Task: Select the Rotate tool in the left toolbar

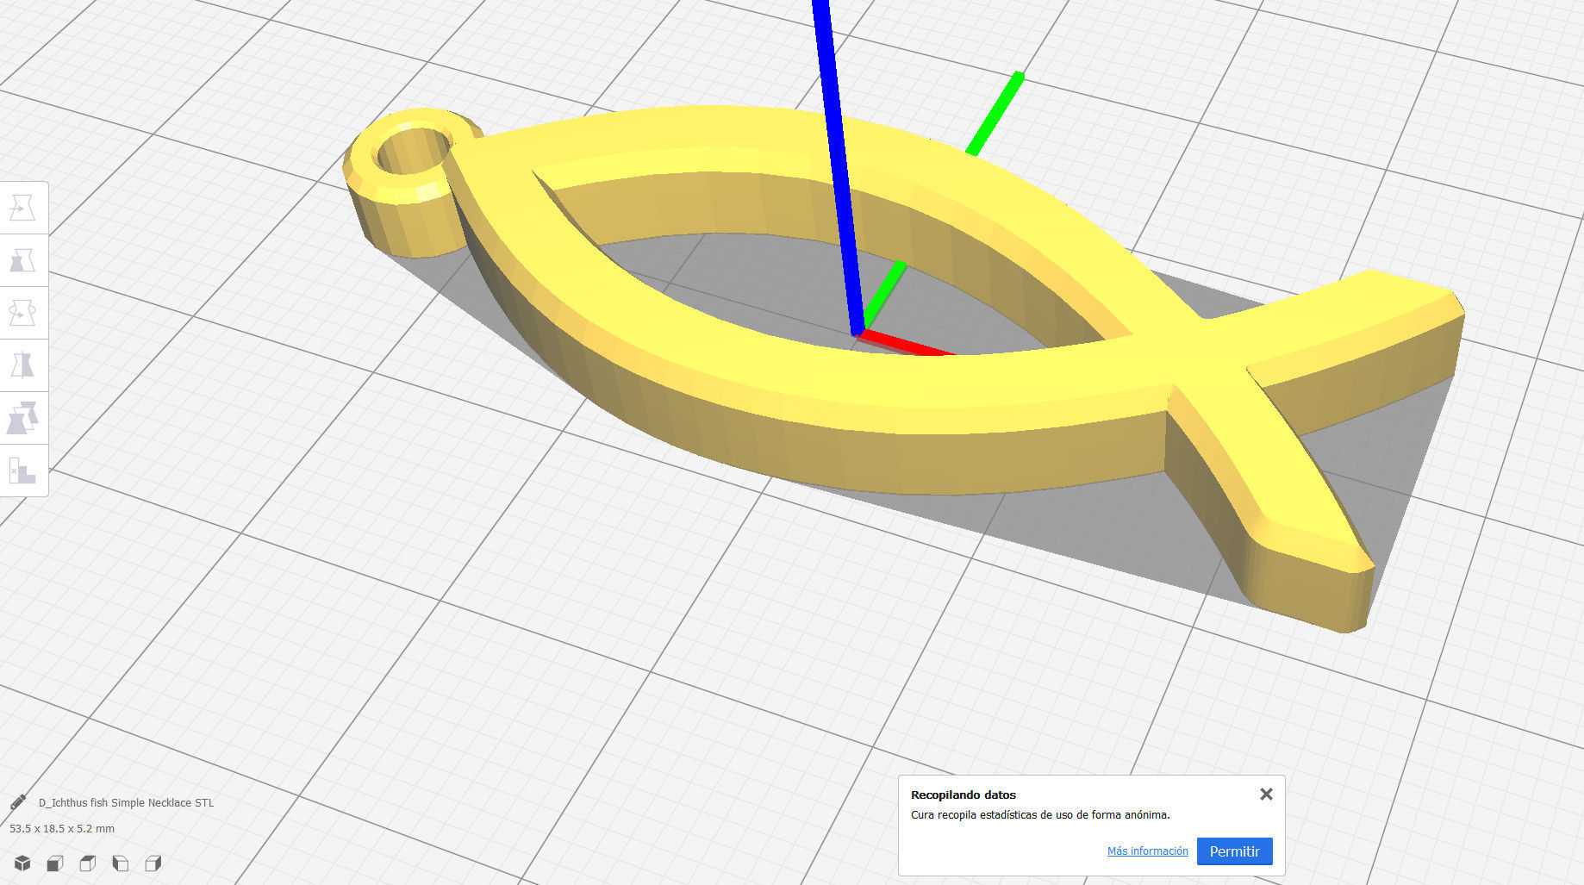Action: click(22, 313)
